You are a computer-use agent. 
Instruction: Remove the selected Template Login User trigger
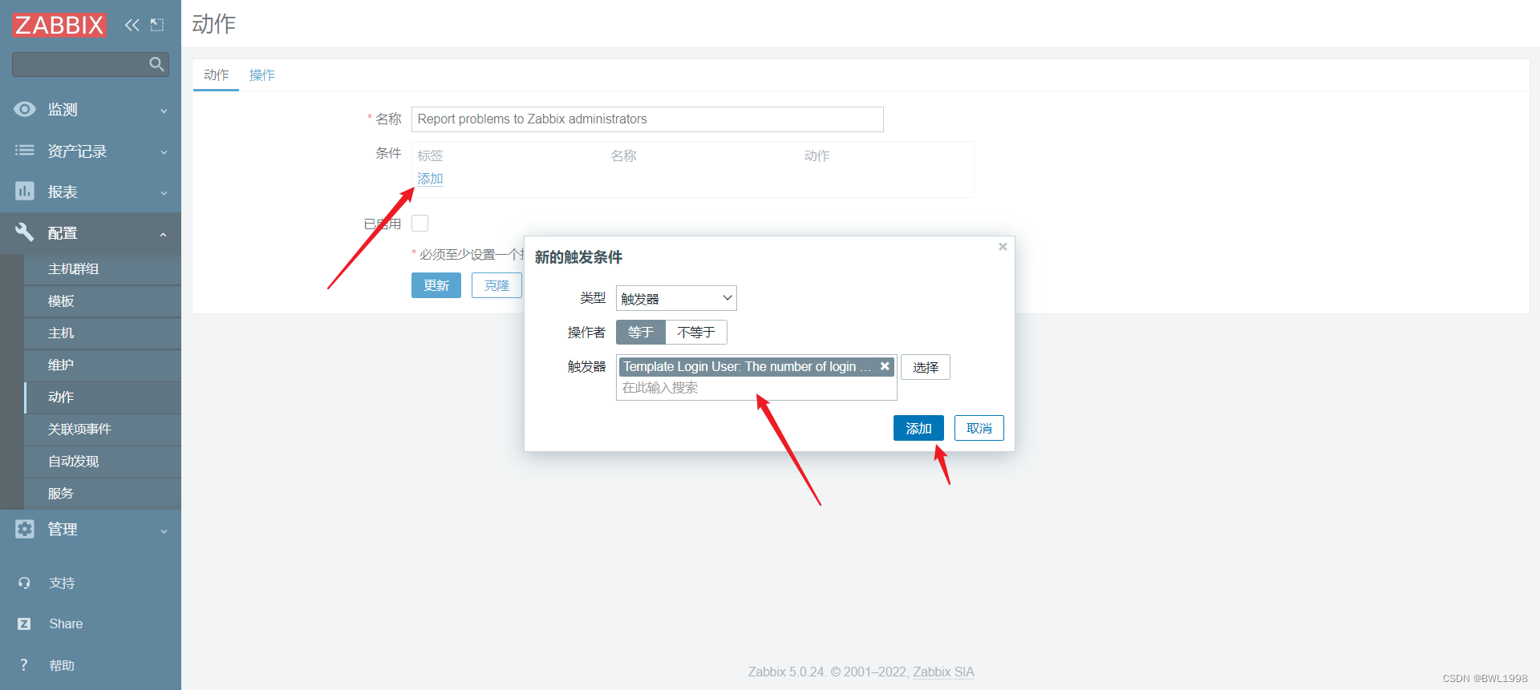tap(885, 366)
